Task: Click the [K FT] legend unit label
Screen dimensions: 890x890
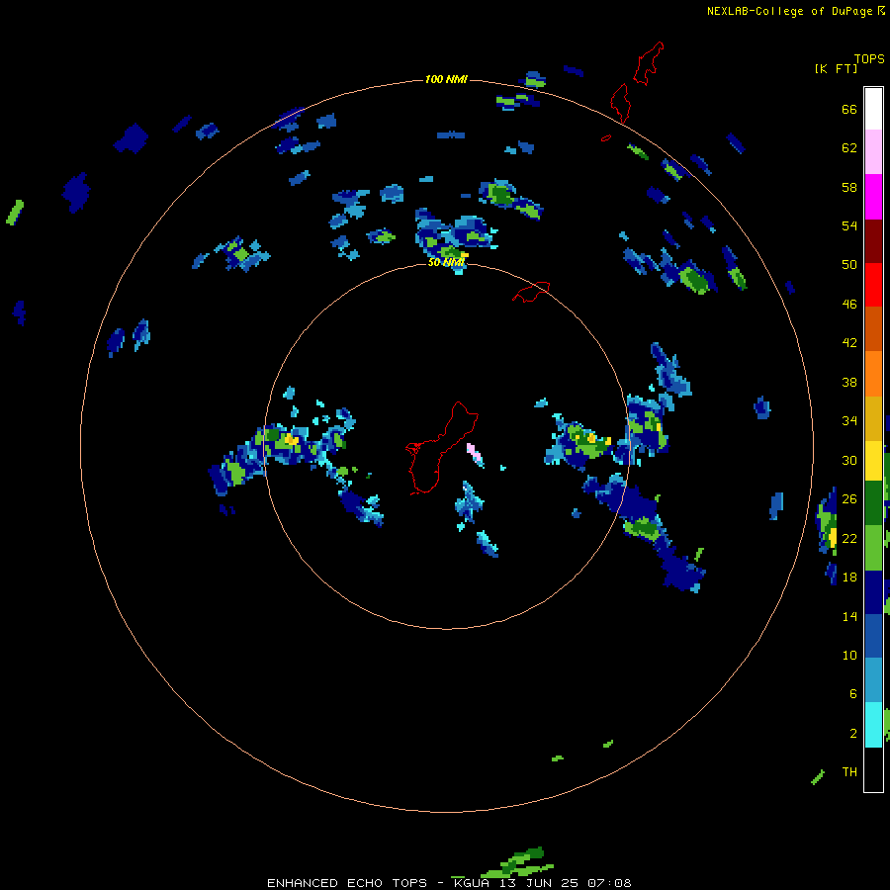Action: 836,69
